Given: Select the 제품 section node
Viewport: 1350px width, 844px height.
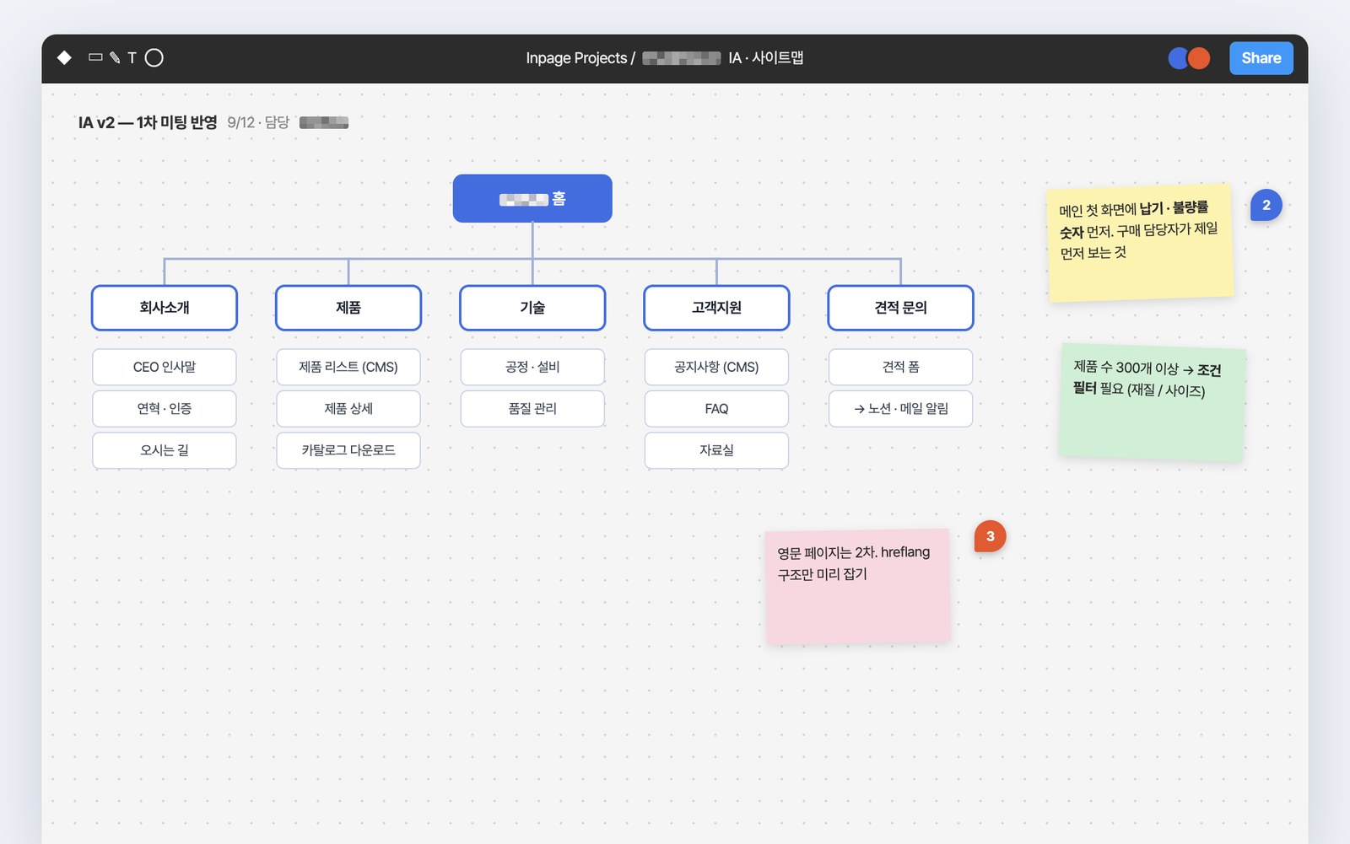Looking at the screenshot, I should 348,308.
